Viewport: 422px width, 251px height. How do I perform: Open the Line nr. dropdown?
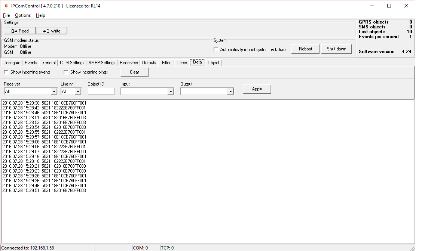[78, 92]
